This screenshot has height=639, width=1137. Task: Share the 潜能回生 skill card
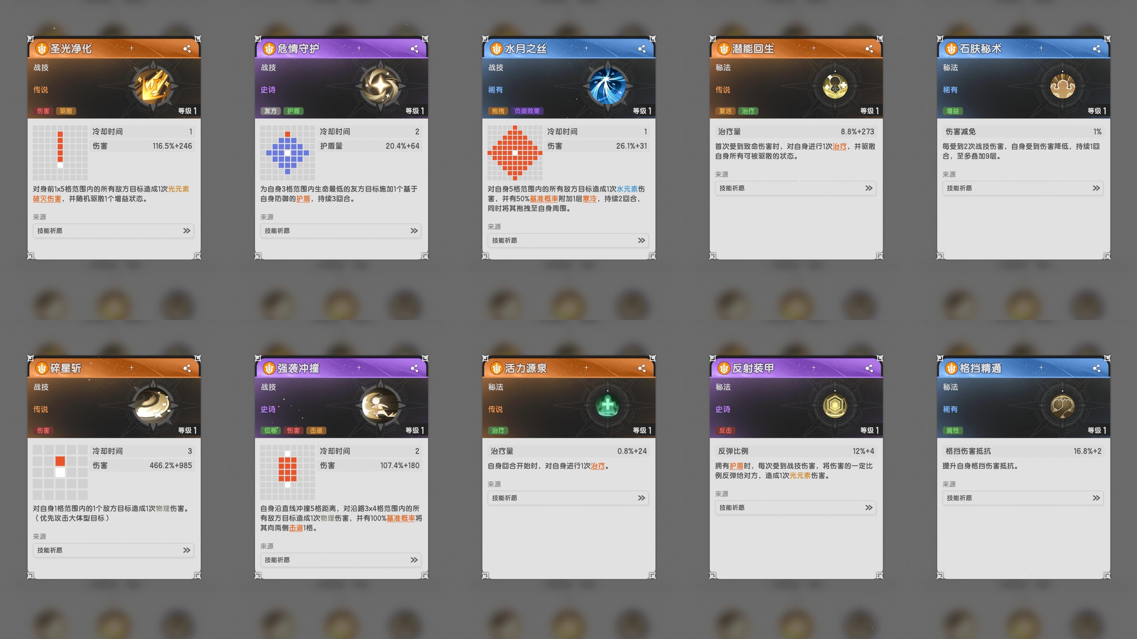[869, 49]
